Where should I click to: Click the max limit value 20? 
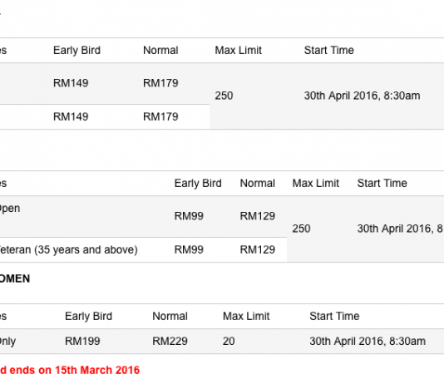pos(229,341)
